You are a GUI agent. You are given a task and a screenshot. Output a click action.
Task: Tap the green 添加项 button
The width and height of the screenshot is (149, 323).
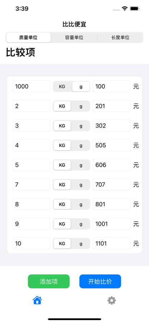(49, 282)
